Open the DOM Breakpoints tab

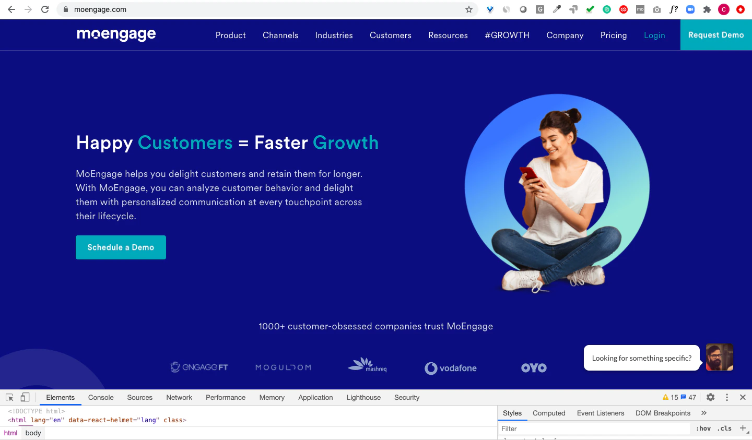click(663, 413)
